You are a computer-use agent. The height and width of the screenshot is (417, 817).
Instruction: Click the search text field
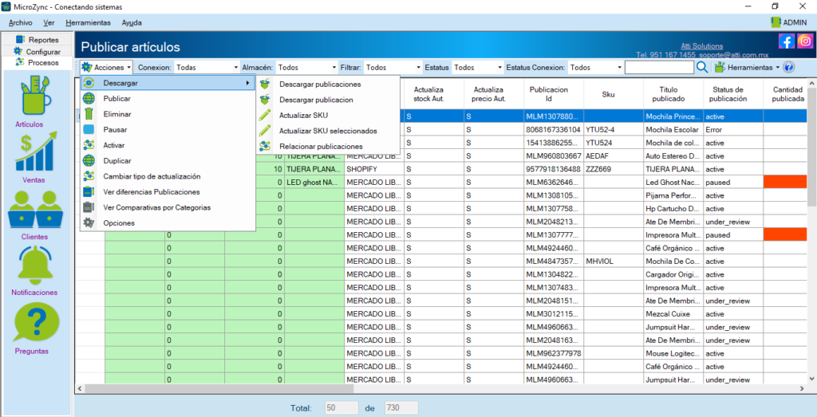[659, 67]
